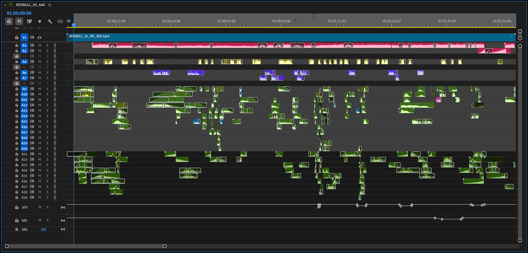Click voice-over record mic on A6
Screen dimensions: 528x253
pos(55,73)
